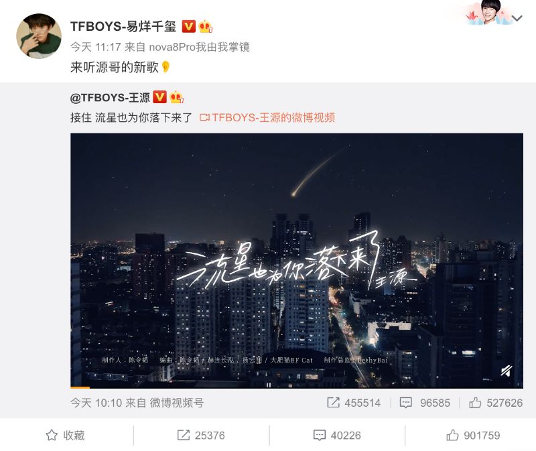Click the orange verified V badge beside 易烊千玺
This screenshot has width=536, height=451.
(x=188, y=26)
